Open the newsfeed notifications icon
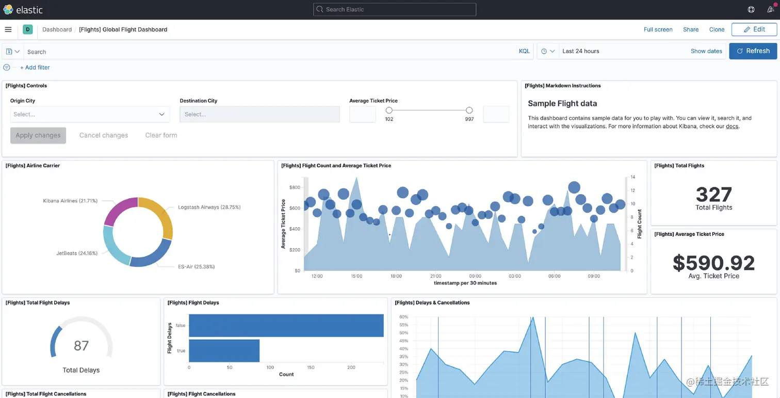 point(771,9)
